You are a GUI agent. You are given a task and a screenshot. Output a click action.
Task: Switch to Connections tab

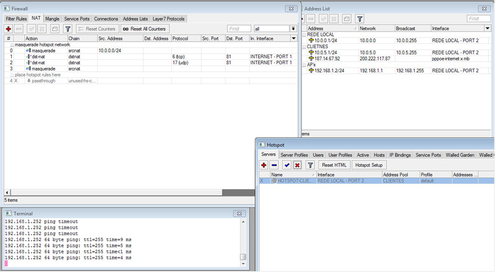pos(106,19)
